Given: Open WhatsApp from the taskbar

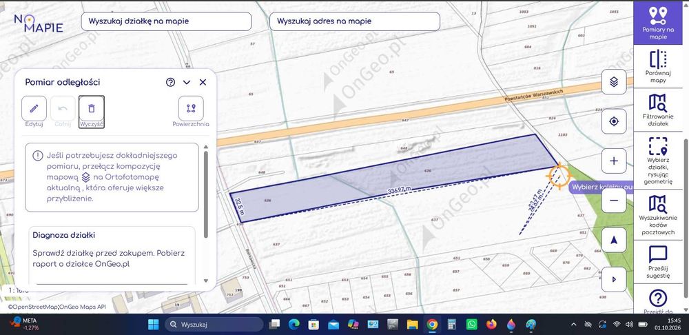Looking at the screenshot, I should point(471,325).
